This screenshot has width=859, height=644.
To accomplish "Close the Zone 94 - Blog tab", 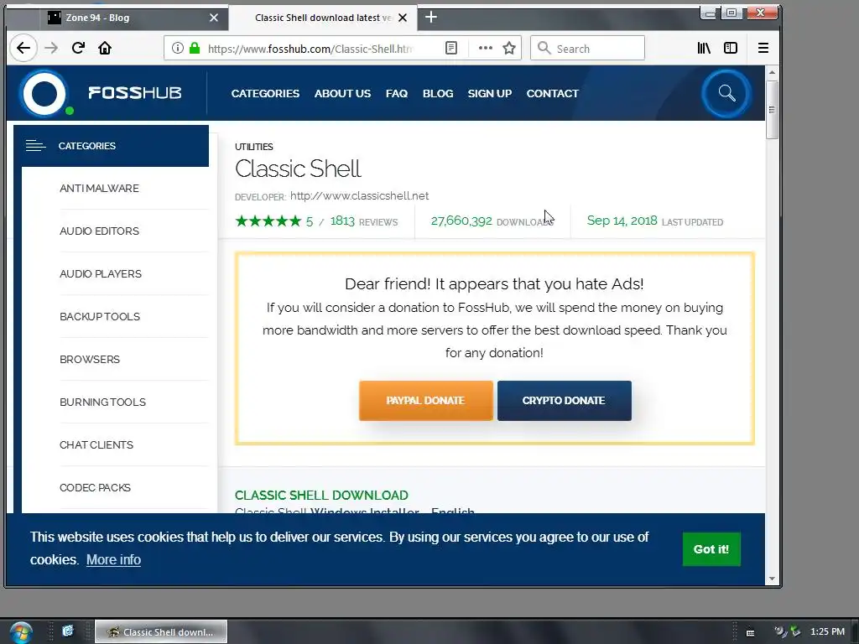I will [214, 18].
